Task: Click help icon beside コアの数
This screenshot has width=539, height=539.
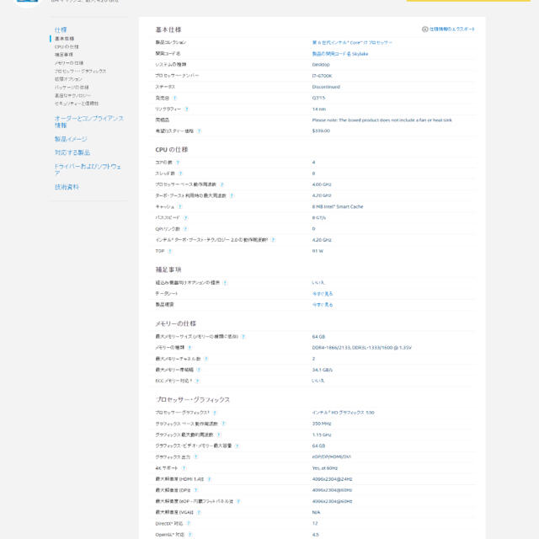Action: pos(178,163)
